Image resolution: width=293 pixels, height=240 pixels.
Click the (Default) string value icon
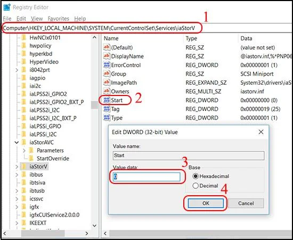(x=107, y=47)
